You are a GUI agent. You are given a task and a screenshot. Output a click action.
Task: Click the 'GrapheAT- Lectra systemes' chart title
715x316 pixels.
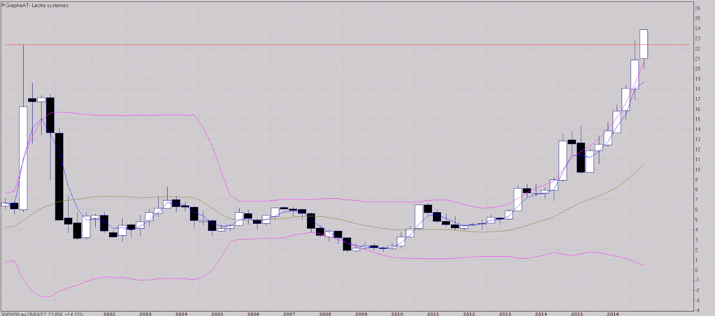point(37,5)
